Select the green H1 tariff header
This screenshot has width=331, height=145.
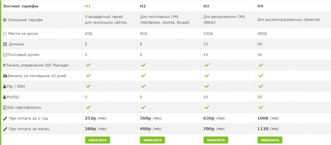[88, 6]
